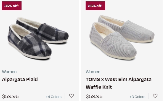Screen dimensions: 164x101
Task: Click the front gray waffle knit shoe
Action: [x=113, y=42]
